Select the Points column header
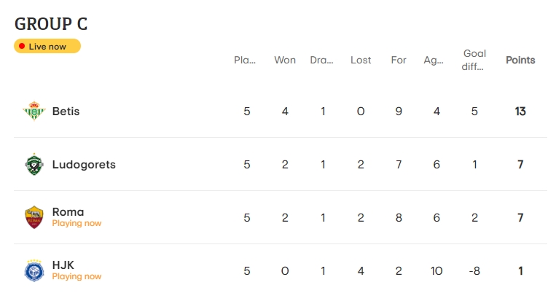The image size is (556, 304). (x=520, y=60)
